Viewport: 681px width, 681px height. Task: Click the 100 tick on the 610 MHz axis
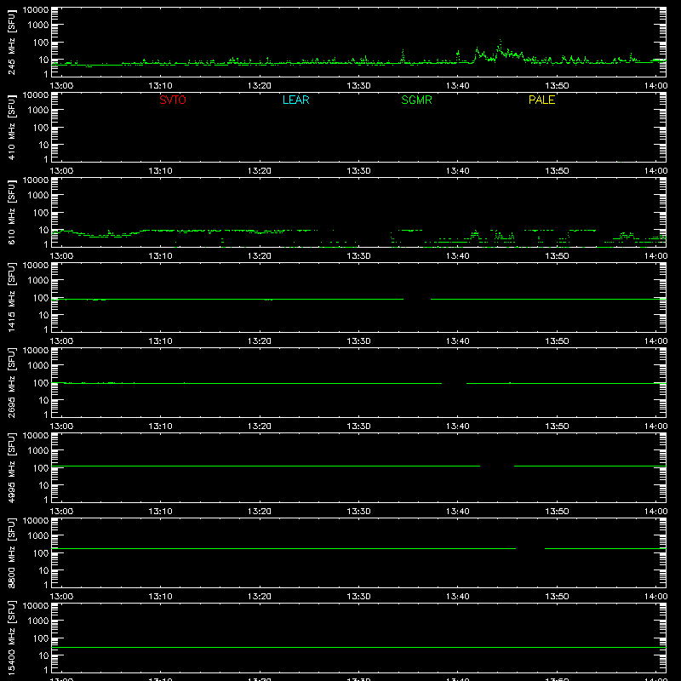tap(41, 213)
